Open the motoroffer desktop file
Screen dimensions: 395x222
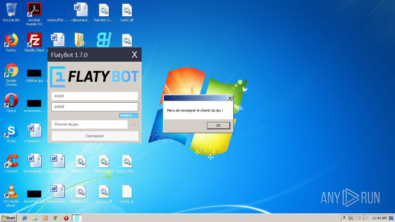[x=57, y=13]
